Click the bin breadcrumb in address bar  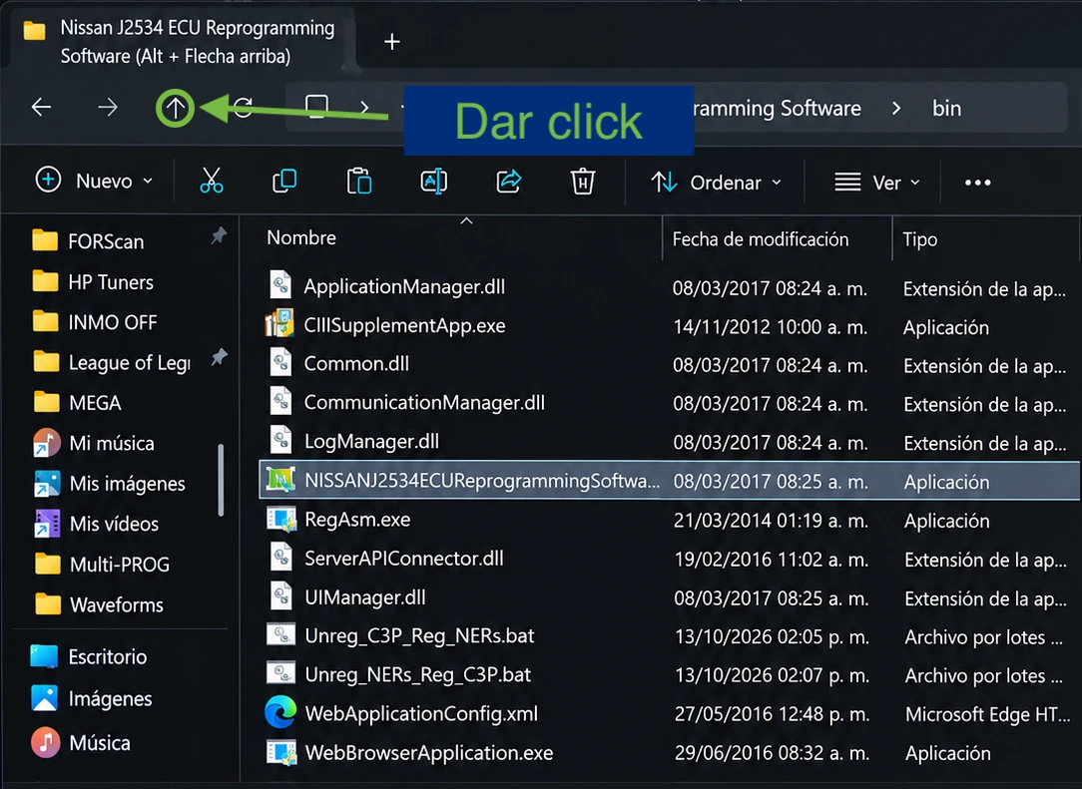point(946,109)
